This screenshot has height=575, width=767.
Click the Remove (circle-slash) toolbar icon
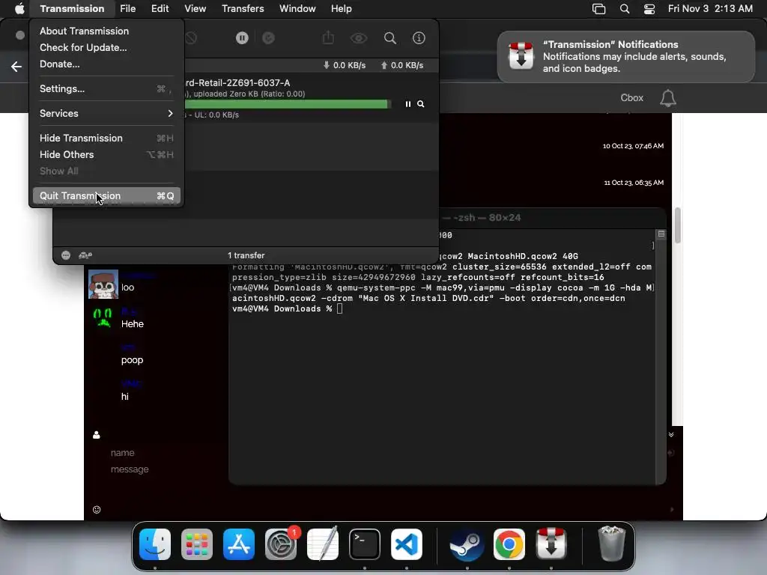click(191, 38)
